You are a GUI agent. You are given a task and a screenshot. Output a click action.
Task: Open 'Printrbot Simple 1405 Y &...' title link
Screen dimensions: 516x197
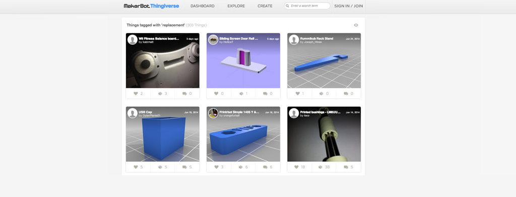pyautogui.click(x=239, y=112)
